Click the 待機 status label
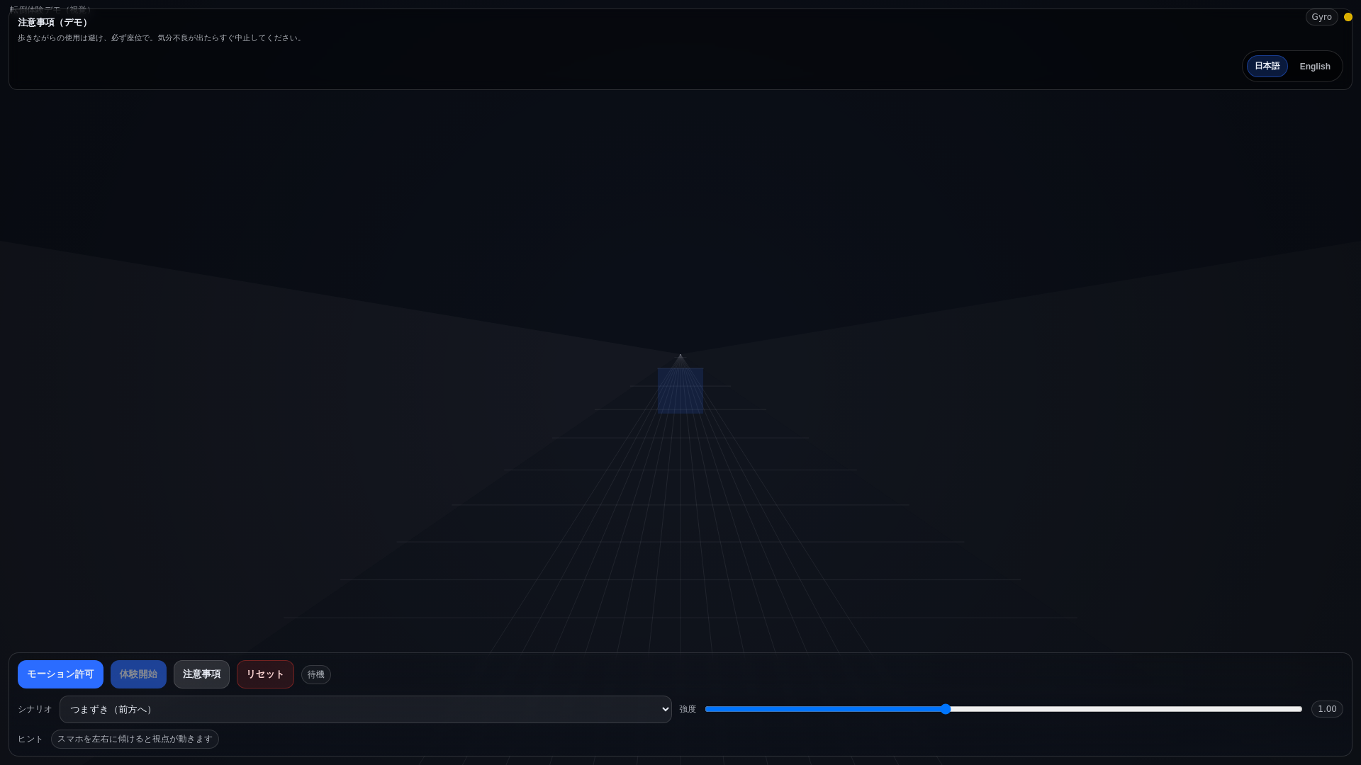 pos(316,675)
